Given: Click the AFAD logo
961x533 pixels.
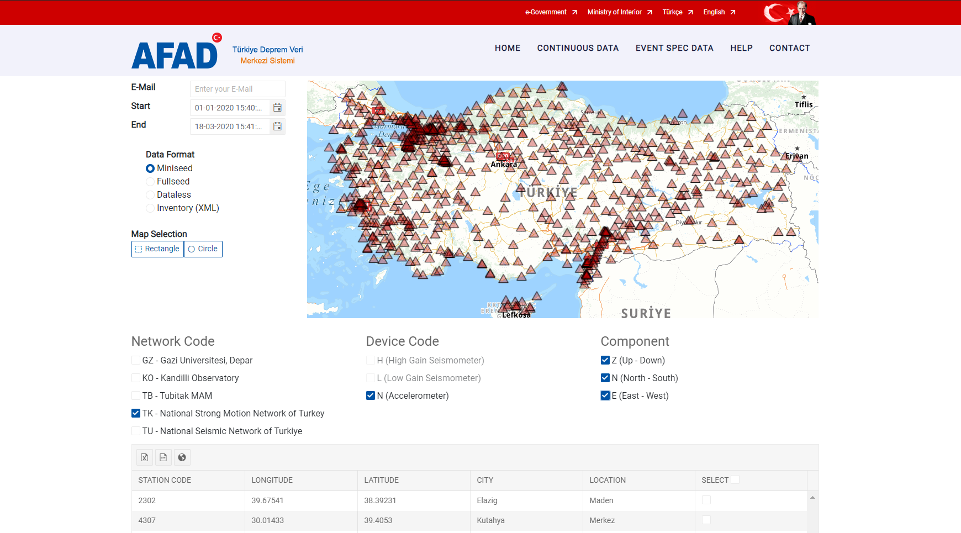Looking at the screenshot, I should click(x=177, y=51).
